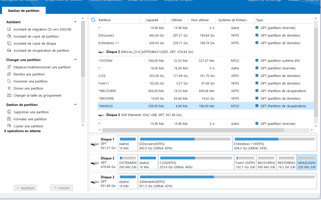Click the left arrow of the horizontal scrollbar
This screenshot has width=321, height=200.
(100, 130)
